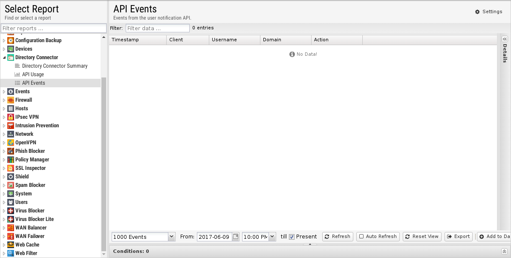511x258 pixels.
Task: Click the Directory Connector icon
Action: (x=11, y=57)
